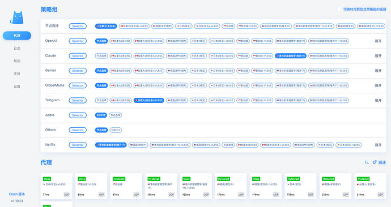Viewport: 391px width, 207px height.
Task: Open the 179ms 日本(埼玉) Hysteria2 card
Action: click(x=301, y=186)
